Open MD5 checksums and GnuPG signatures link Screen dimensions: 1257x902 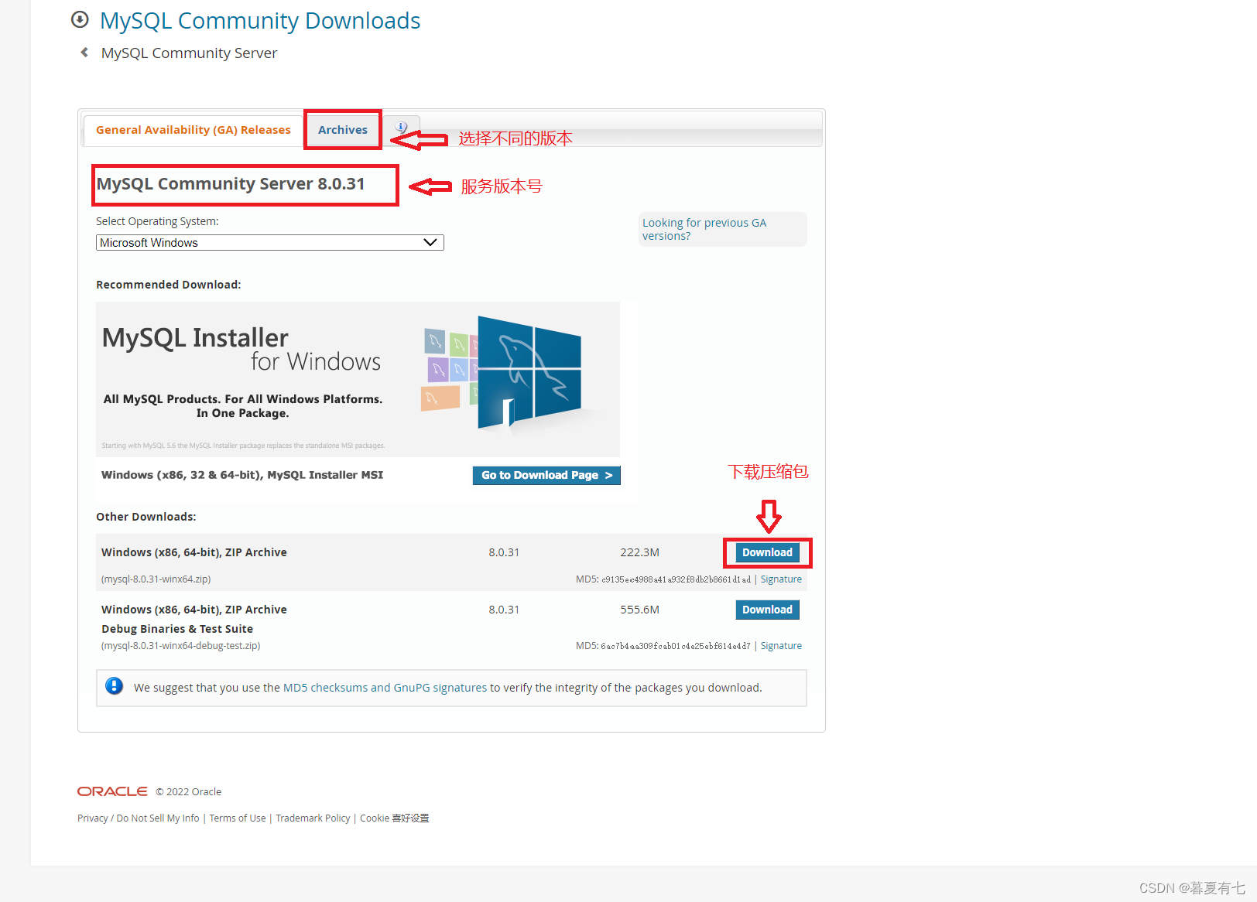pos(385,688)
